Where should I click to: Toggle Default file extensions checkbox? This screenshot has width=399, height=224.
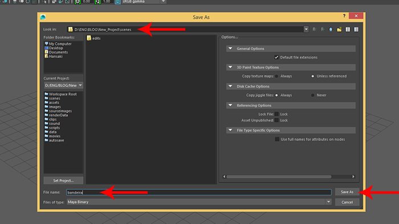[276, 57]
